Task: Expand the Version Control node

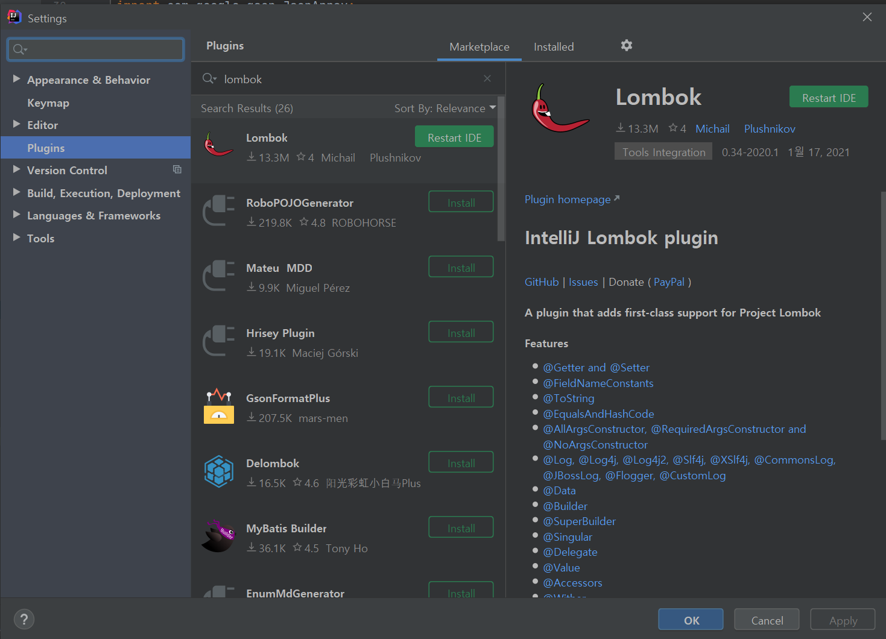Action: pyautogui.click(x=16, y=169)
